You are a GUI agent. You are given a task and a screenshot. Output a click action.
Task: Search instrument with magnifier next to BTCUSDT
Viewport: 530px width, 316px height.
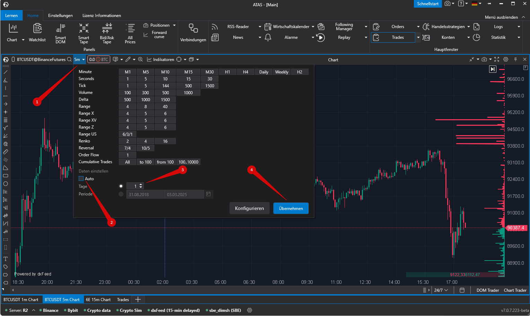pos(69,60)
